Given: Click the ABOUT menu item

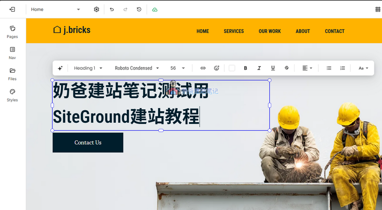Looking at the screenshot, I should coord(303,31).
